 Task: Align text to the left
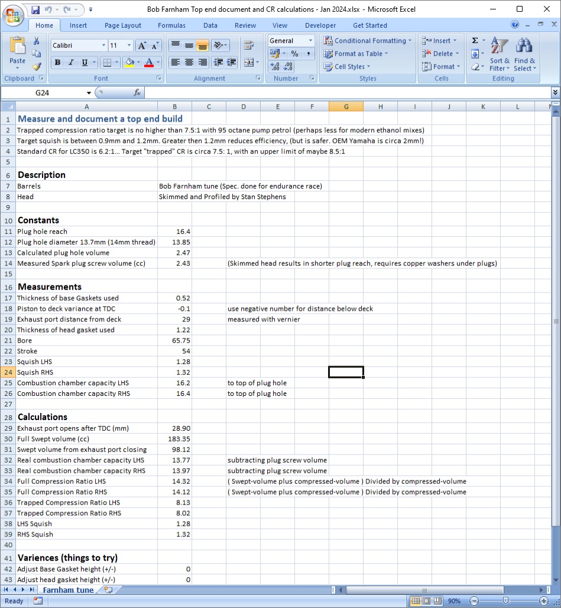(176, 63)
